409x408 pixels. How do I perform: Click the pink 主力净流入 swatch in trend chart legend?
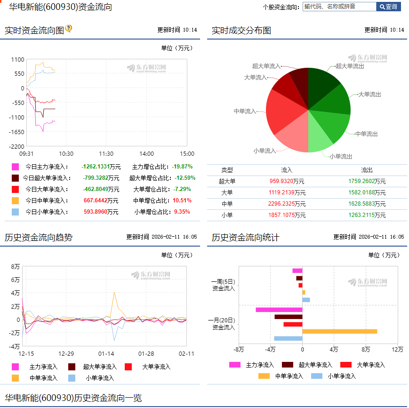16,367
